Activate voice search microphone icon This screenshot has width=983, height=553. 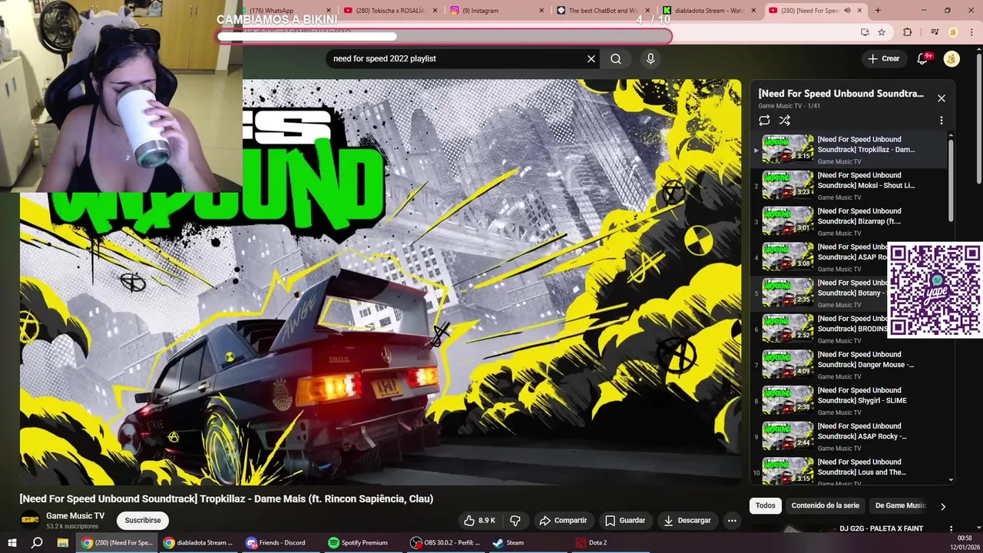650,58
